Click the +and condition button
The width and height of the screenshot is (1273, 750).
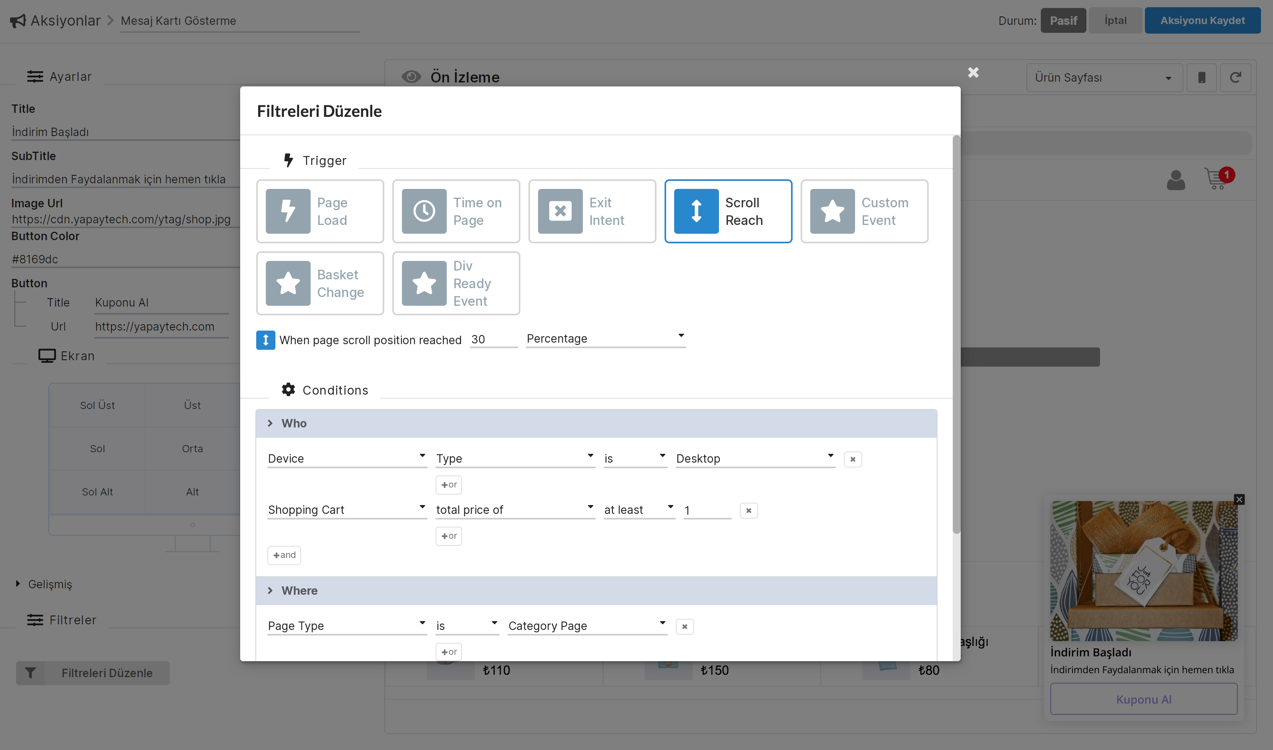(x=284, y=555)
